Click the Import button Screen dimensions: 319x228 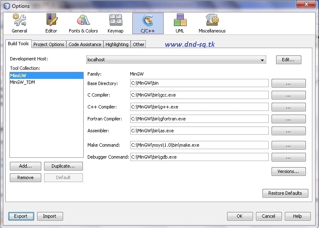point(50,216)
